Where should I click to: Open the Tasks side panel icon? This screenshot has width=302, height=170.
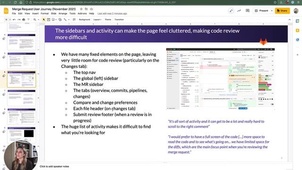point(298,40)
